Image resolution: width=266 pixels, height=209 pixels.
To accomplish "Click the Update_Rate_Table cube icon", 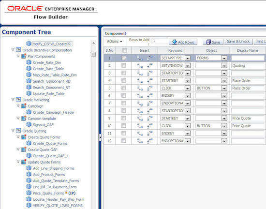I will coord(29,93).
